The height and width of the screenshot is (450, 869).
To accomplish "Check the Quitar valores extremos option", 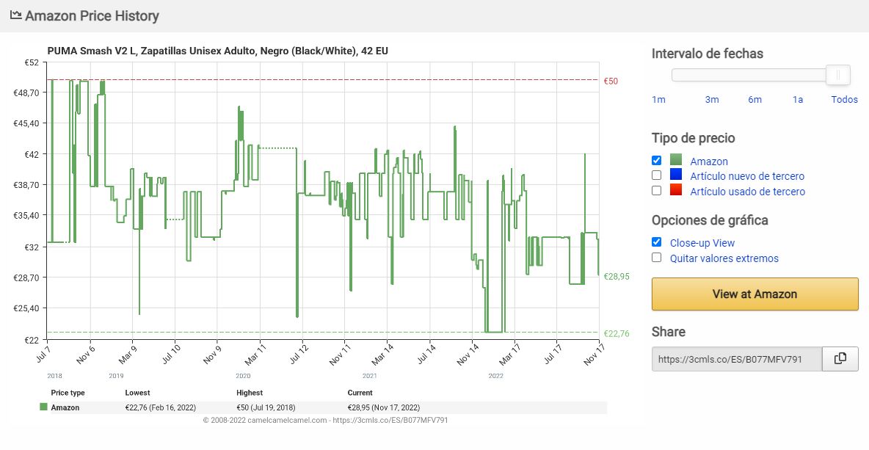I will pos(657,258).
